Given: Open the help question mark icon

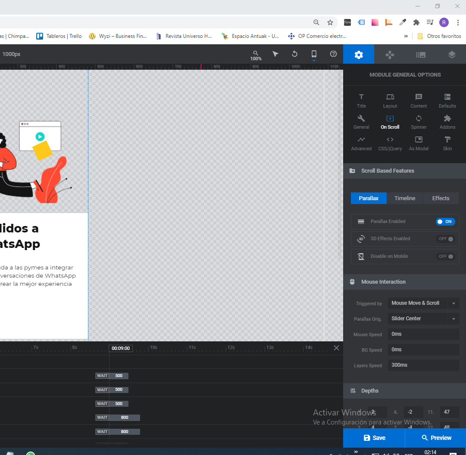Looking at the screenshot, I should (x=333, y=54).
